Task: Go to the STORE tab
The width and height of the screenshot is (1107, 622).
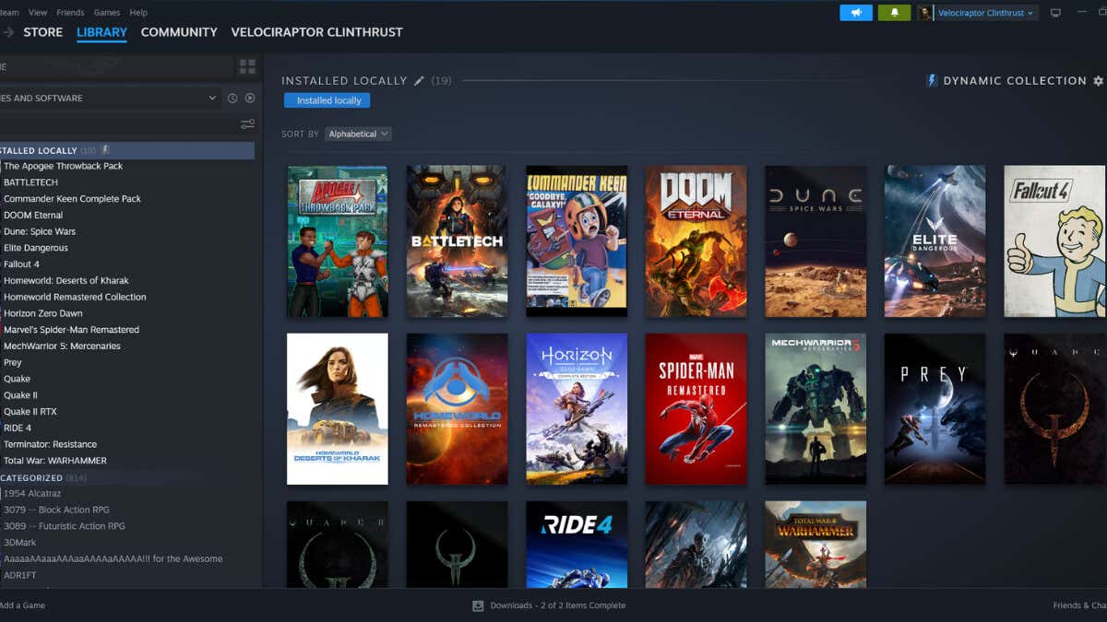Action: point(42,32)
